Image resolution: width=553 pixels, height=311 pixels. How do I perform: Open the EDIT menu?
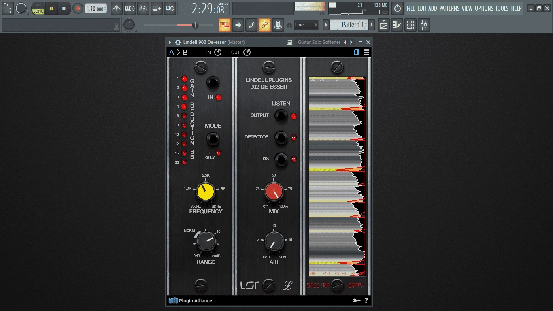tap(422, 8)
